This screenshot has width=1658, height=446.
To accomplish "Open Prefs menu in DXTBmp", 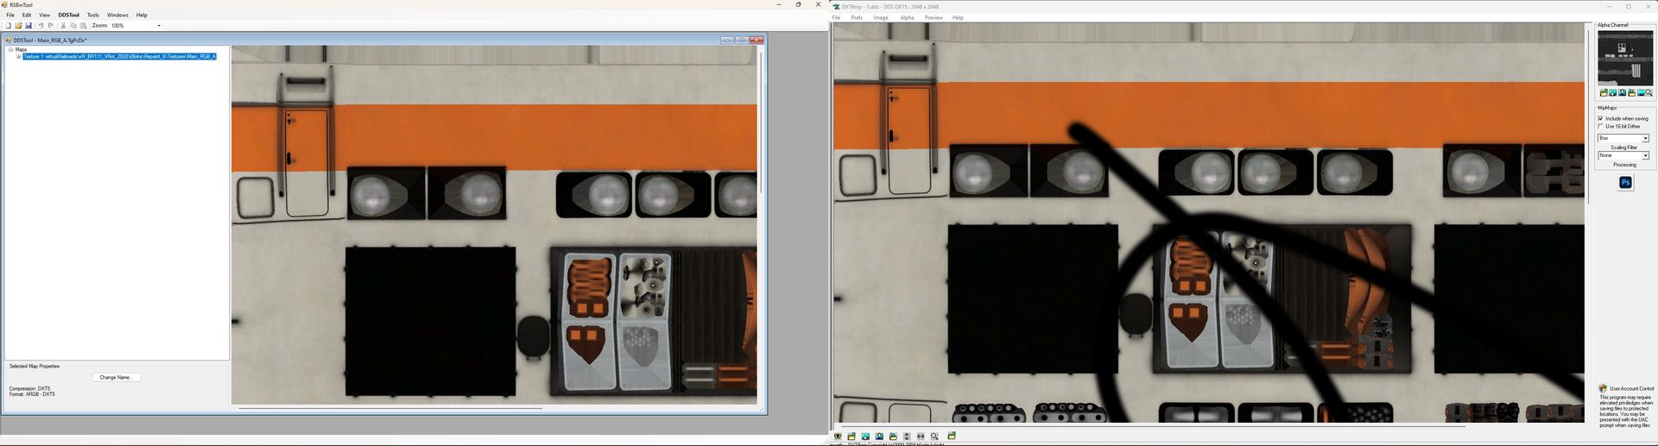I will click(857, 17).
